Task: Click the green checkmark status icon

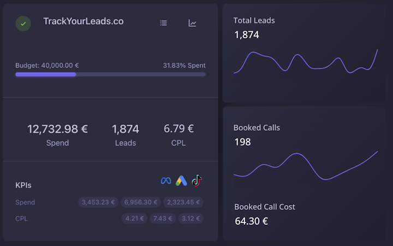Action: pyautogui.click(x=23, y=24)
